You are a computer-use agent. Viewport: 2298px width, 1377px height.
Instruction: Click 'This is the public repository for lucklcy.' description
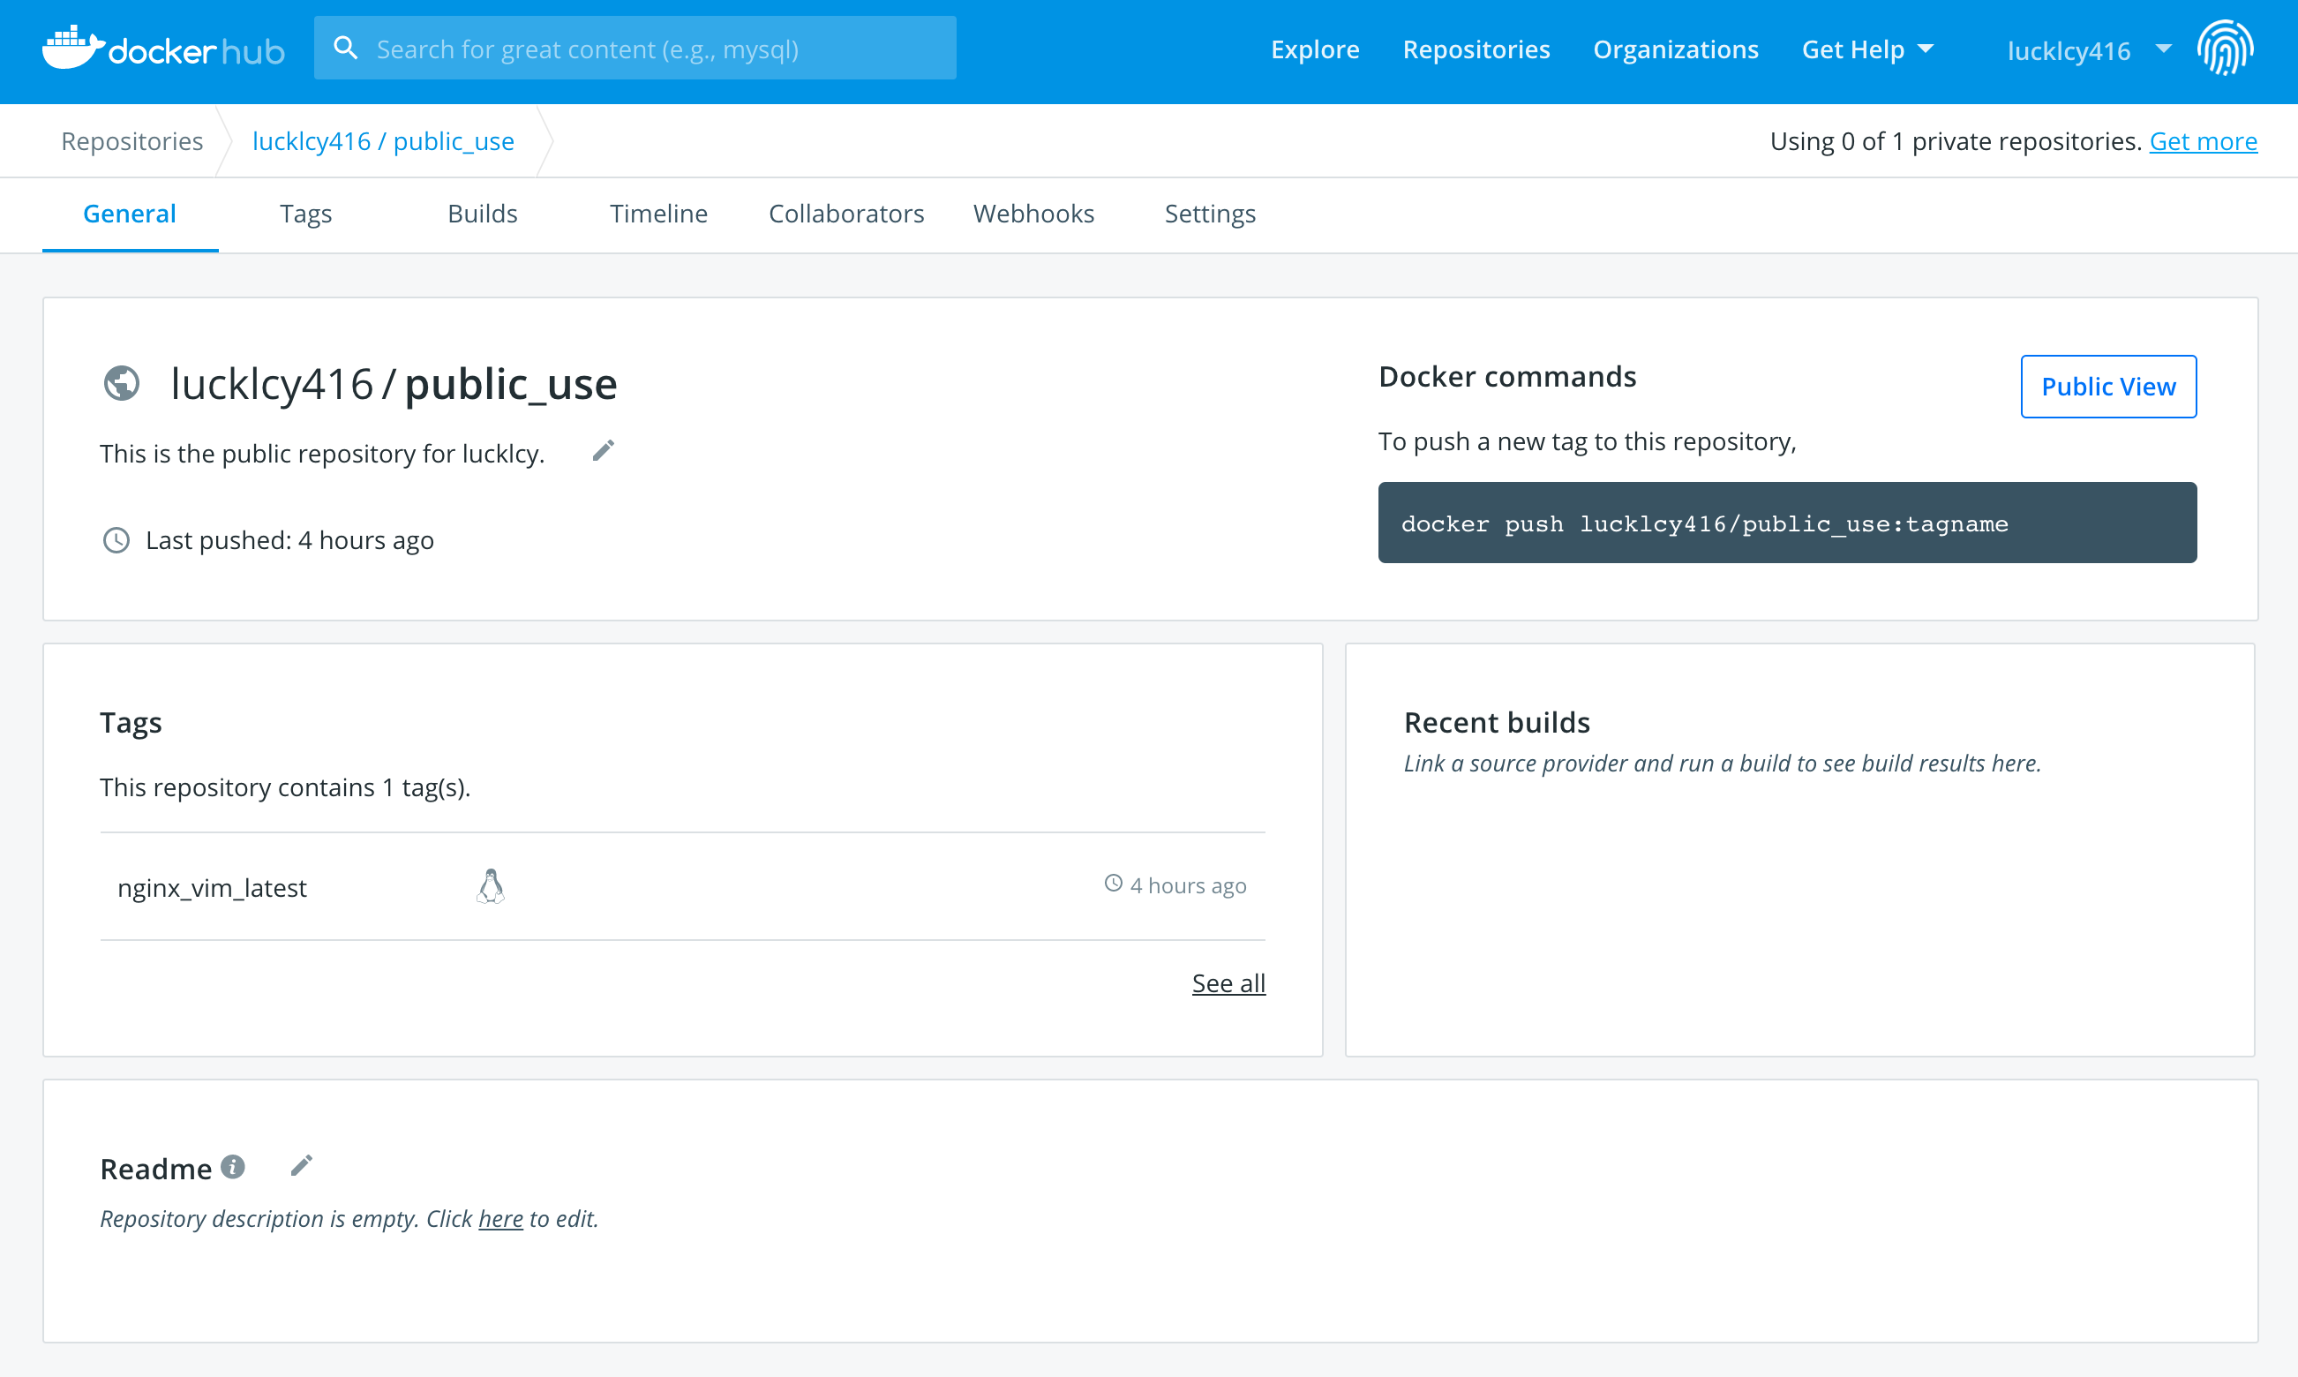[x=322, y=454]
